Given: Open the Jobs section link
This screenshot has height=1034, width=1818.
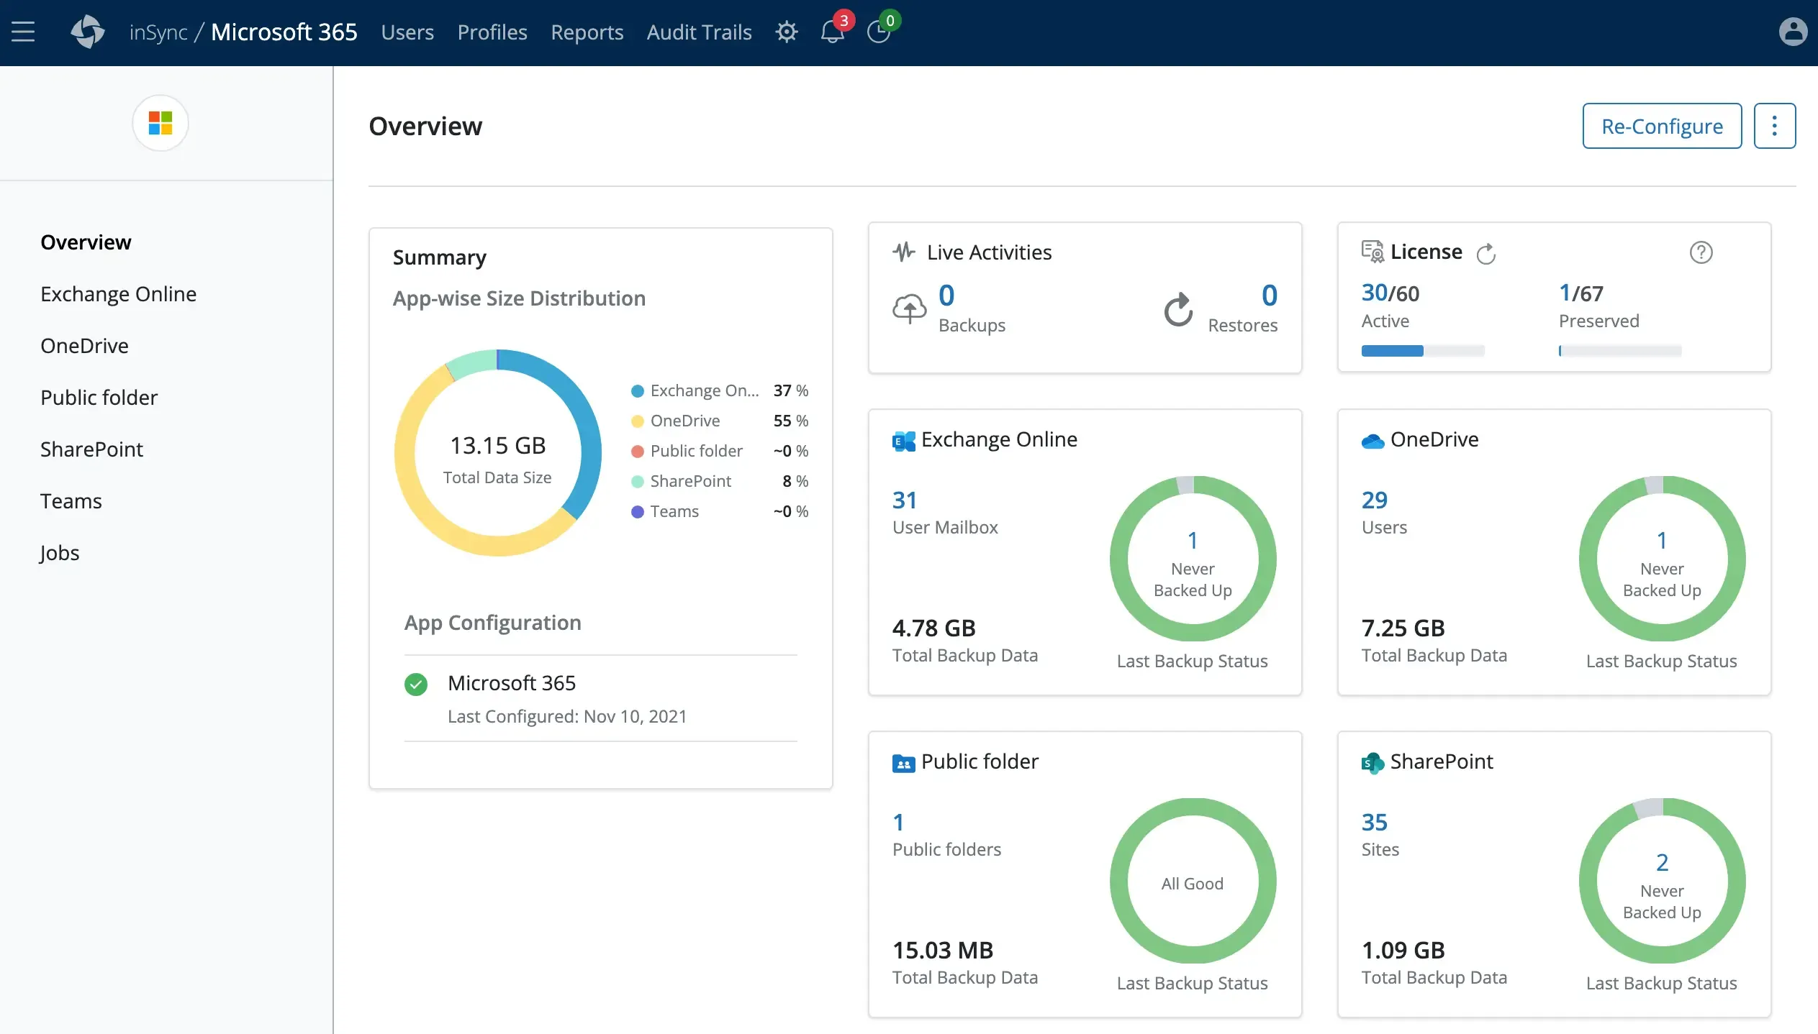Looking at the screenshot, I should [x=60, y=552].
